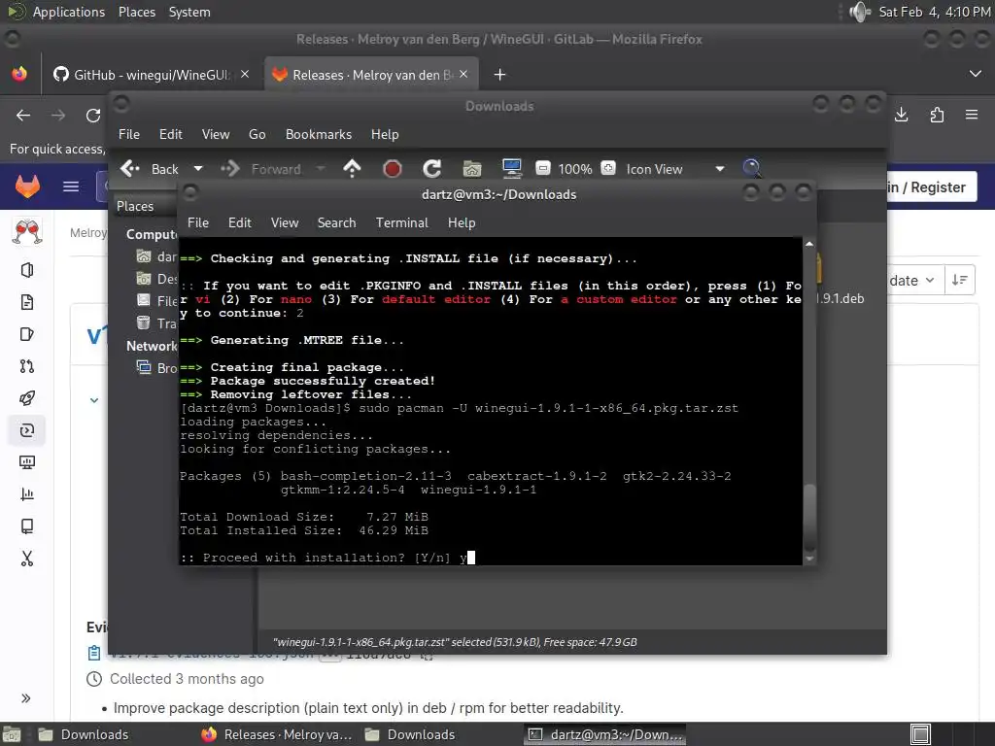Switch to dartz@vm3 terminal in taskbar
Image resolution: width=995 pixels, height=746 pixels.
click(605, 734)
